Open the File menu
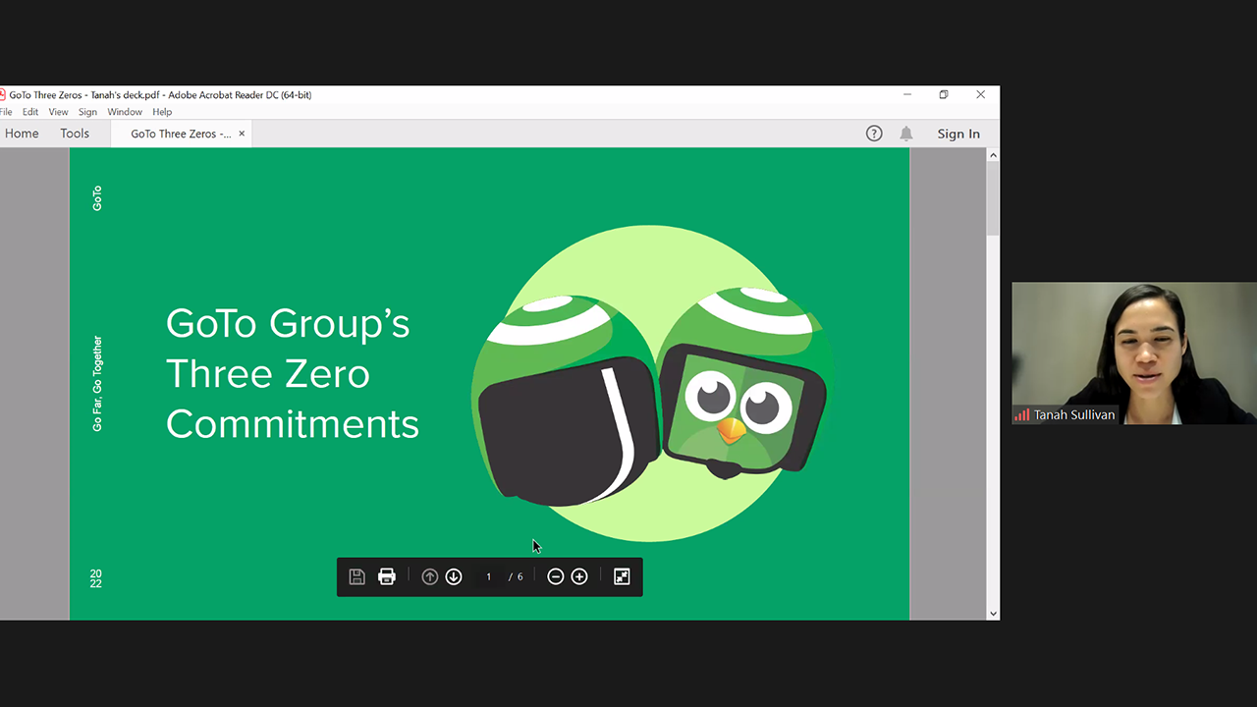The image size is (1257, 707). click(x=6, y=112)
